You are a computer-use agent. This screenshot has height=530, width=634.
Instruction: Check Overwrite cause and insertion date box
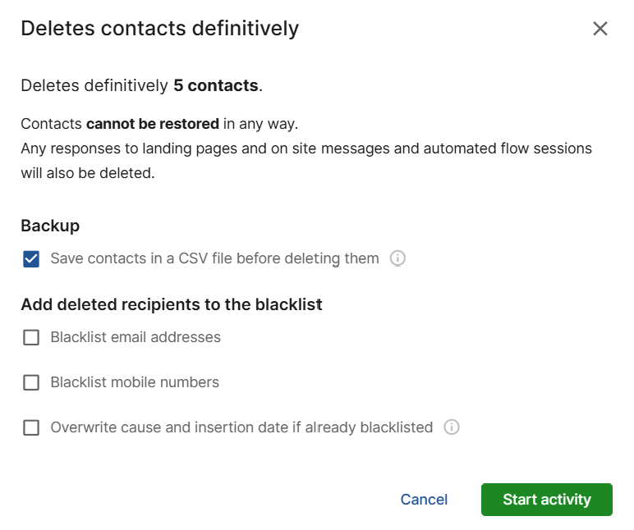31,427
